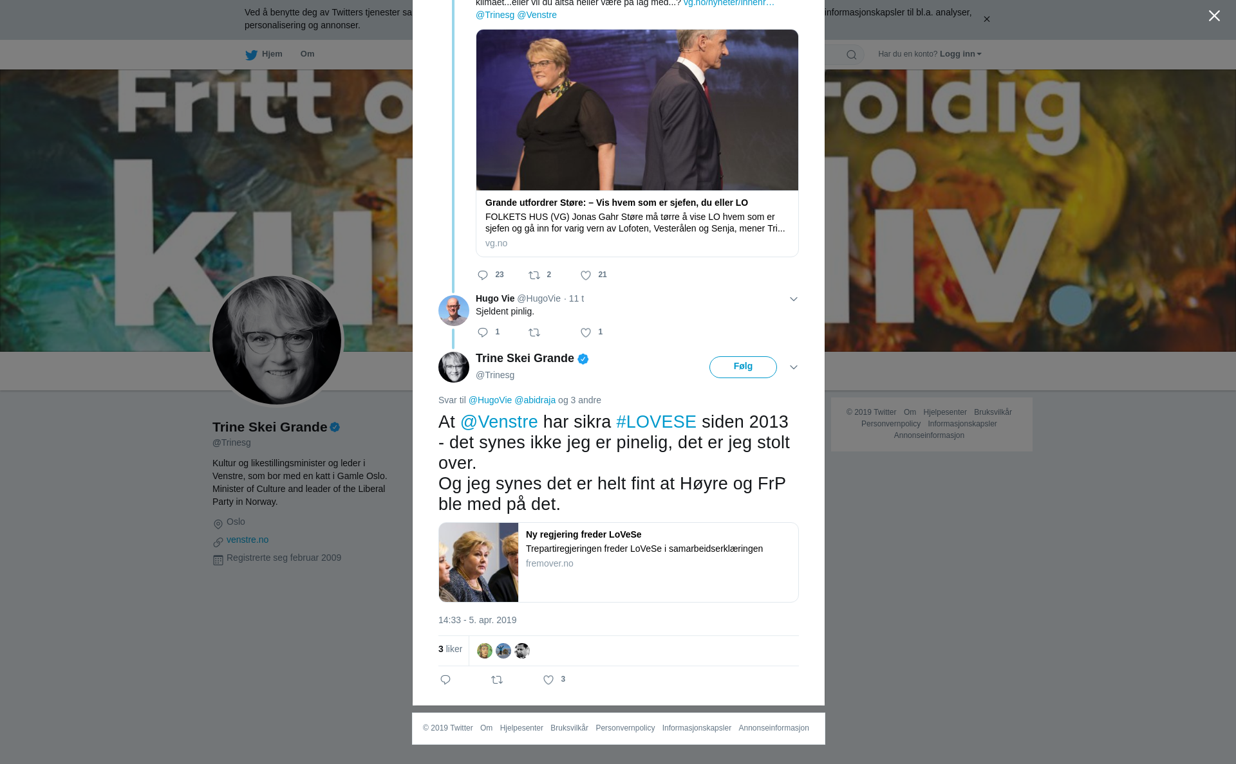Follow Trine Skei Grande with Følg button
This screenshot has height=764, width=1236.
tap(743, 367)
